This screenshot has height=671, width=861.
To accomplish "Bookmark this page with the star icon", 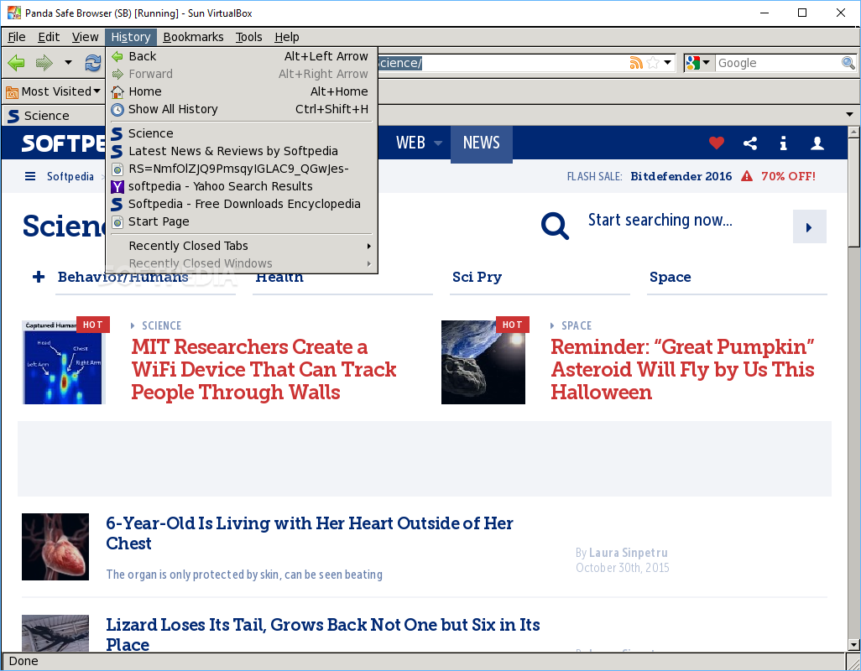I will click(x=653, y=63).
